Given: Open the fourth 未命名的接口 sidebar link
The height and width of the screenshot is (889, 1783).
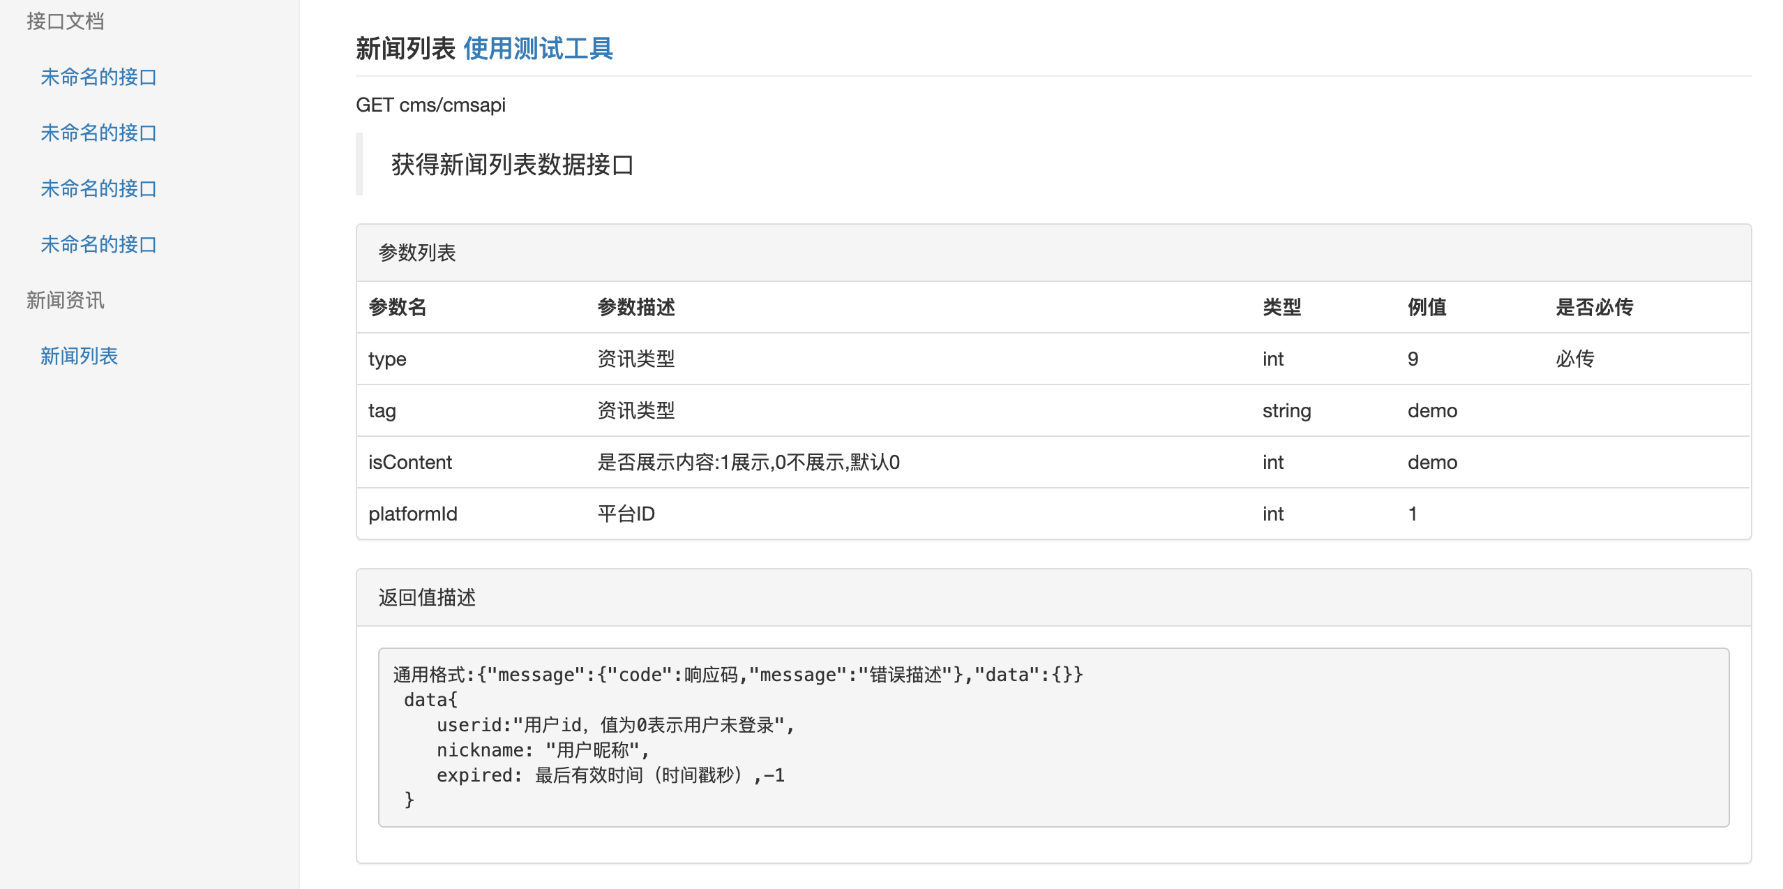Looking at the screenshot, I should 98,244.
